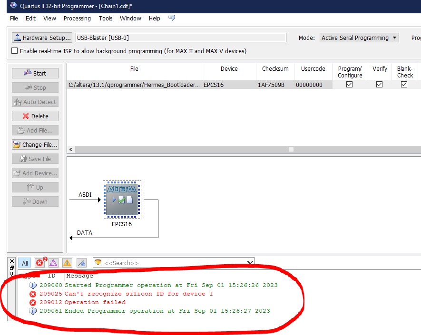Image resolution: width=421 pixels, height=335 pixels.
Task: Click the Stop button
Action: pos(35,87)
